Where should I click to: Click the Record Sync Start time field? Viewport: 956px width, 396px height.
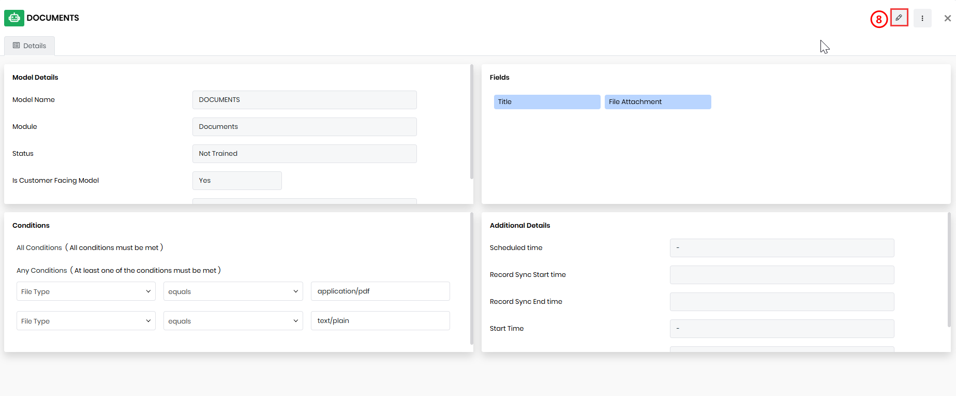pyautogui.click(x=782, y=275)
